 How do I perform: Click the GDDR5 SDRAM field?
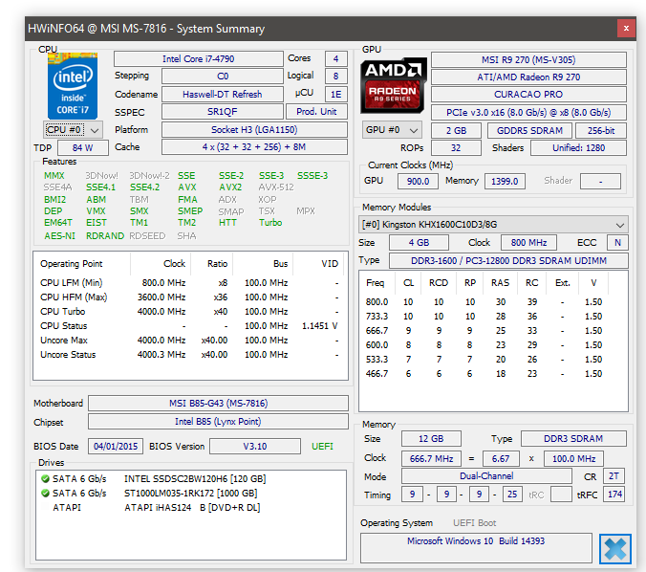[529, 131]
